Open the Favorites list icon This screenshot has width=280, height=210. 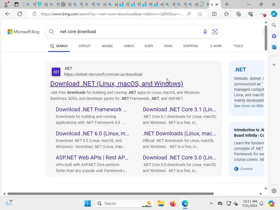pyautogui.click(x=226, y=14)
